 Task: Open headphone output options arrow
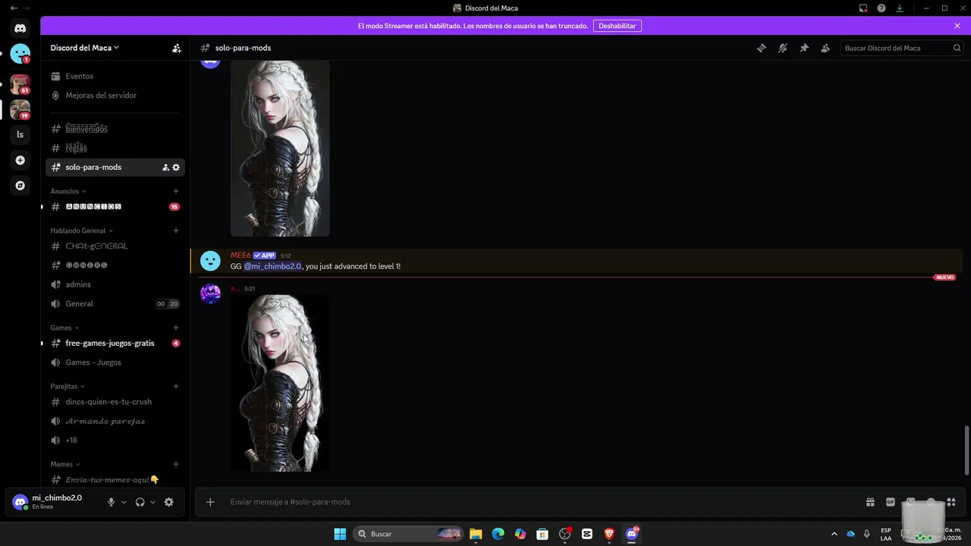point(152,502)
